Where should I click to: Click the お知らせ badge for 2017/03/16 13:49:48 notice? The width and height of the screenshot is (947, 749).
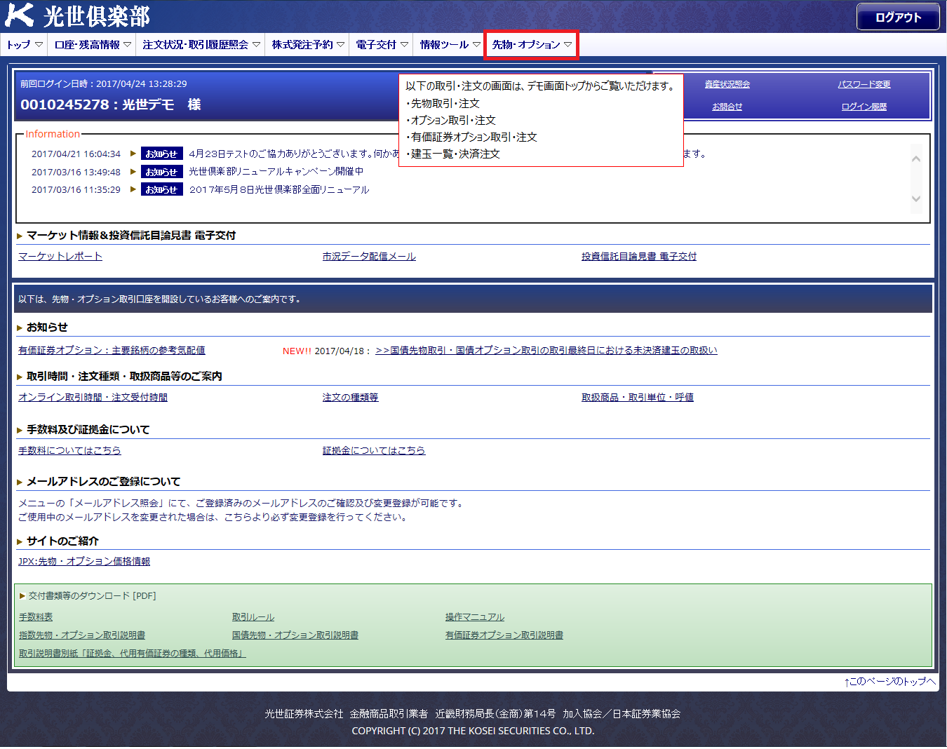tap(161, 172)
